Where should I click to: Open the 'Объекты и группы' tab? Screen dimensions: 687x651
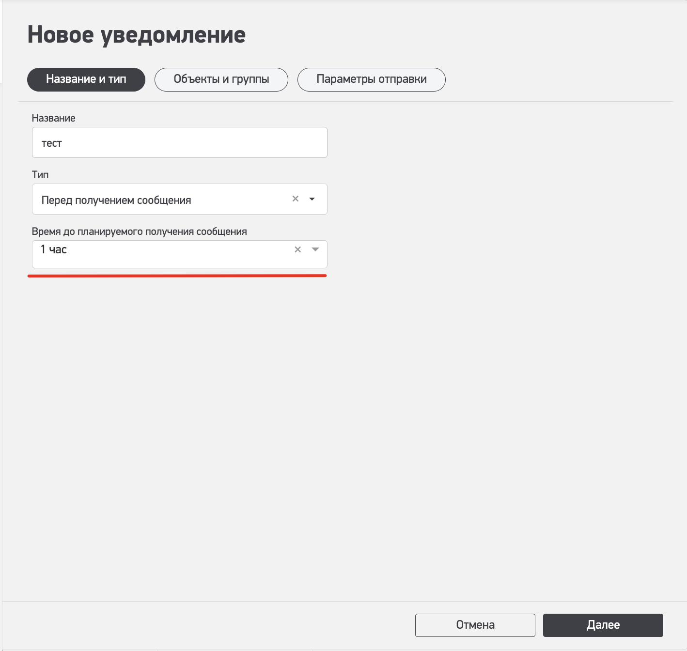221,79
